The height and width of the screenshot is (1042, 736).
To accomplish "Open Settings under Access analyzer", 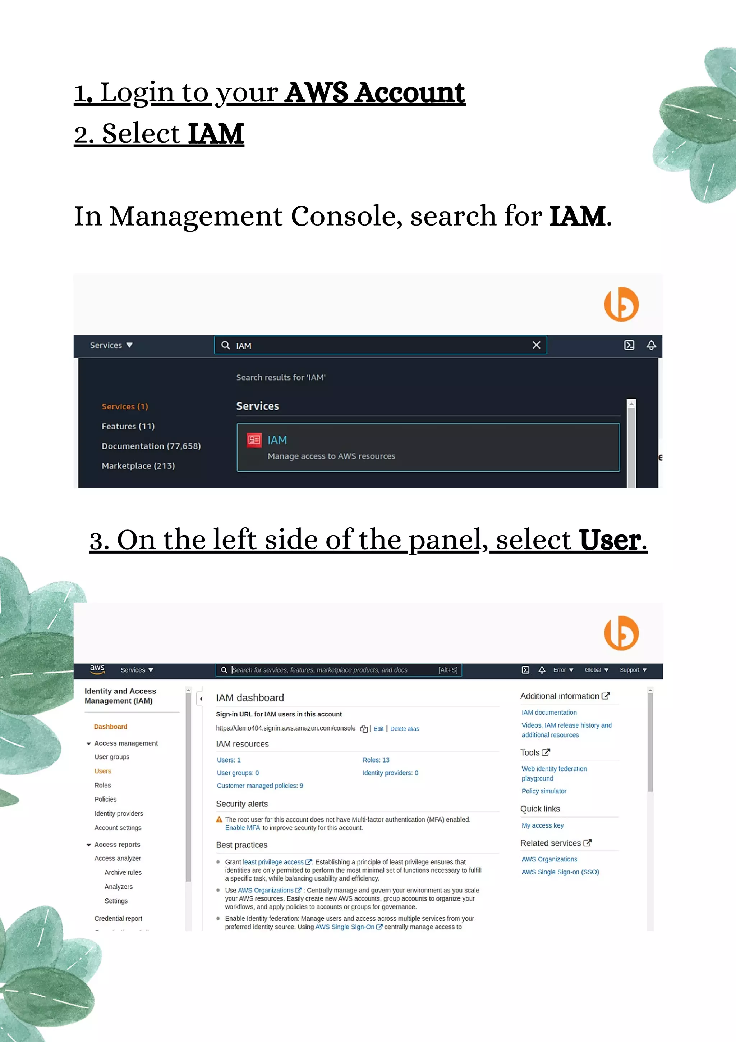I will [x=116, y=901].
